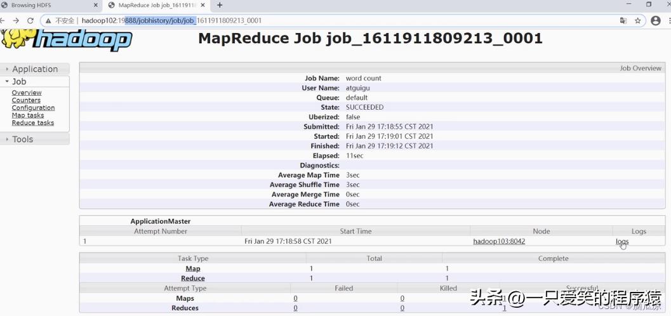Open failed Reduces count link
Viewport: 671px width, 316px height.
[x=296, y=308]
